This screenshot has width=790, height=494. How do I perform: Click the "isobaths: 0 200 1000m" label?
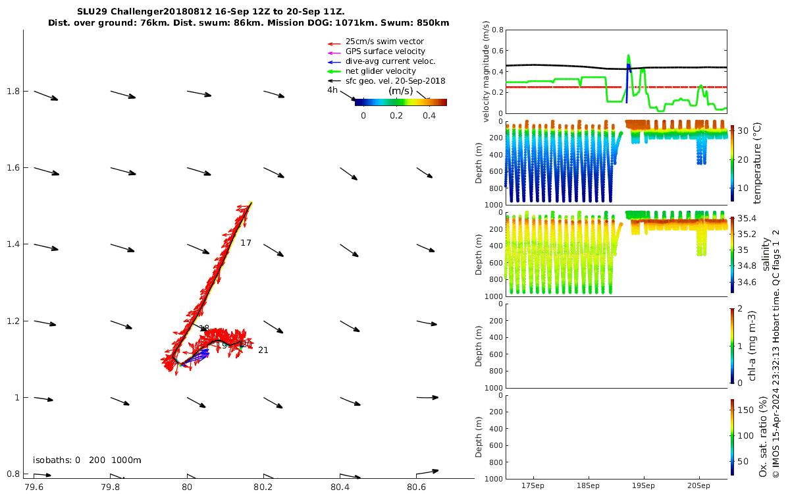87,460
